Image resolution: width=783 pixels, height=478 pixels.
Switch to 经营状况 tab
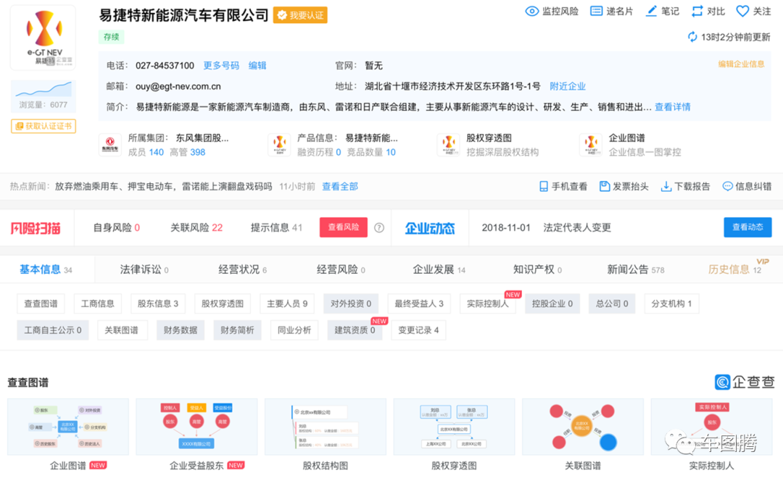pyautogui.click(x=242, y=269)
